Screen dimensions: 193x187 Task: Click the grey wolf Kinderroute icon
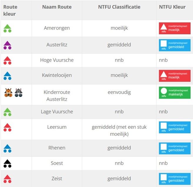(19, 93)
